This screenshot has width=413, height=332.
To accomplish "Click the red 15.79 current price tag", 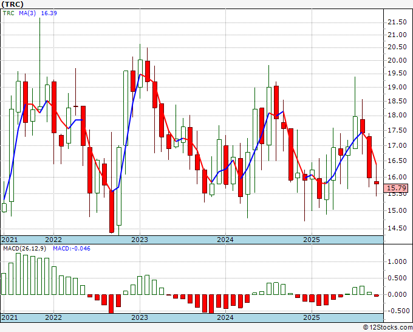I will [397, 188].
